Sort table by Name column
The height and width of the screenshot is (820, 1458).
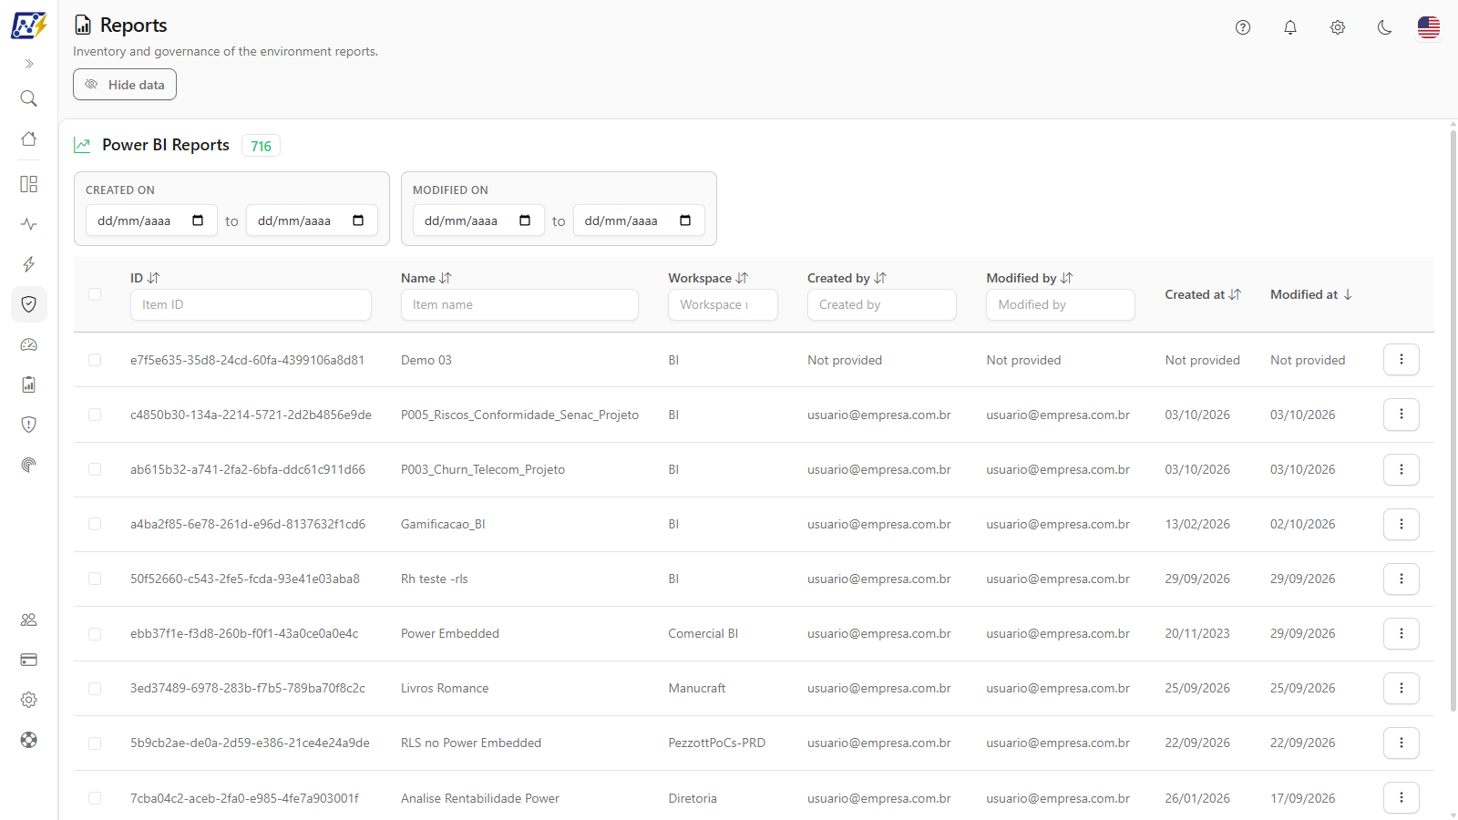[x=426, y=278]
